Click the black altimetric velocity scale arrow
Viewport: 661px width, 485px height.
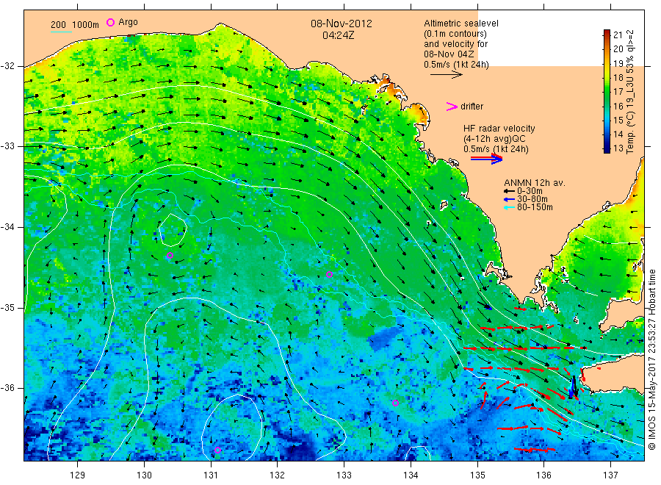pos(447,75)
